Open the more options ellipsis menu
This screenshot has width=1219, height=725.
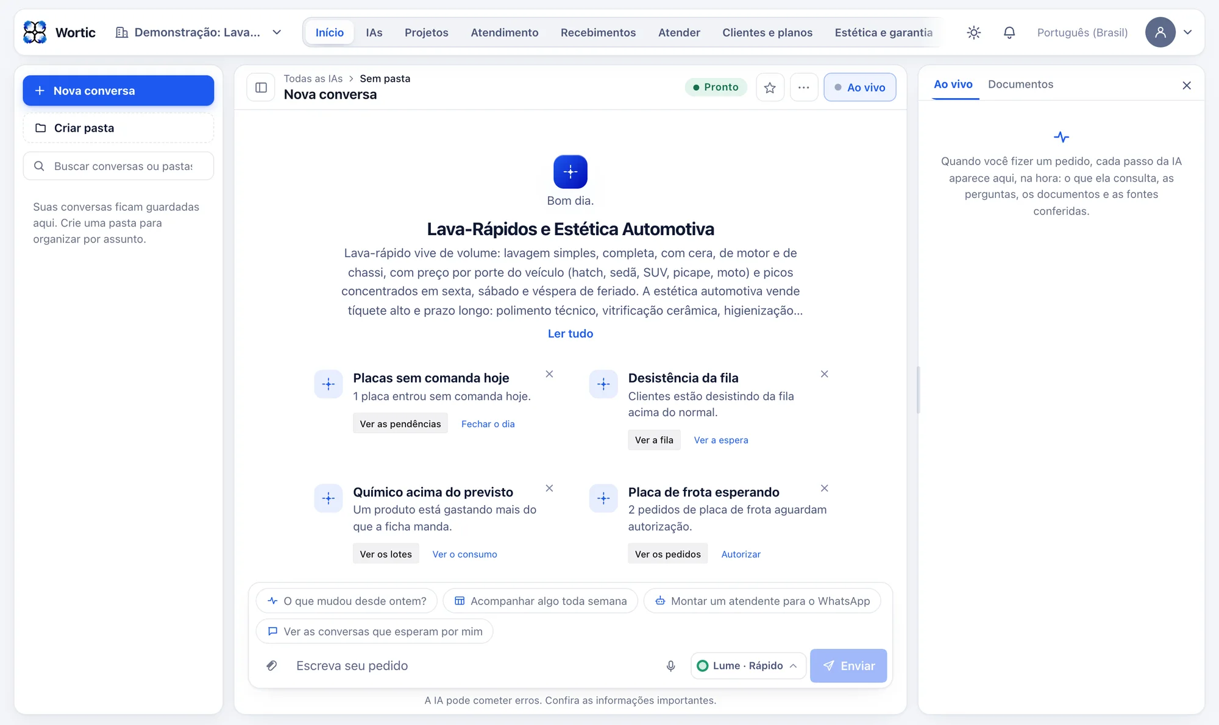tap(803, 87)
